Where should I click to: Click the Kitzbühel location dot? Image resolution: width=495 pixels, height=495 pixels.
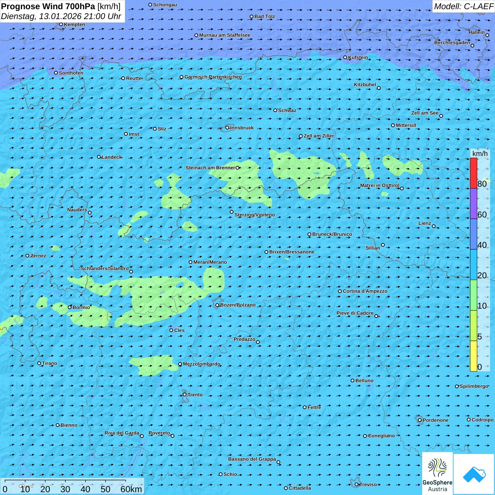click(379, 88)
